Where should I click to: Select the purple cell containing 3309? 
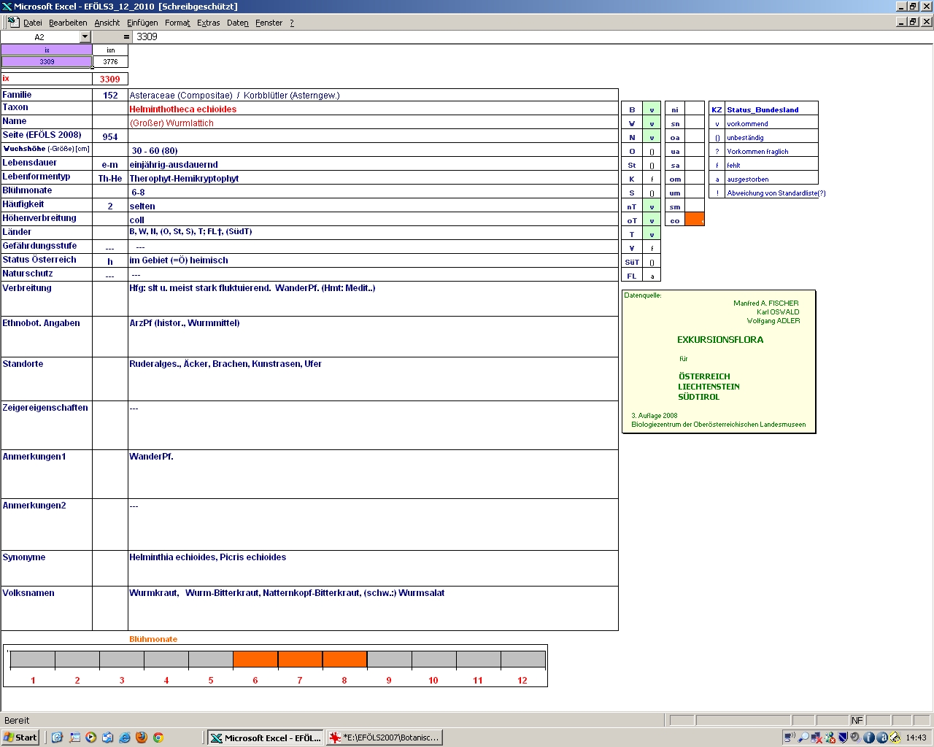coord(47,61)
